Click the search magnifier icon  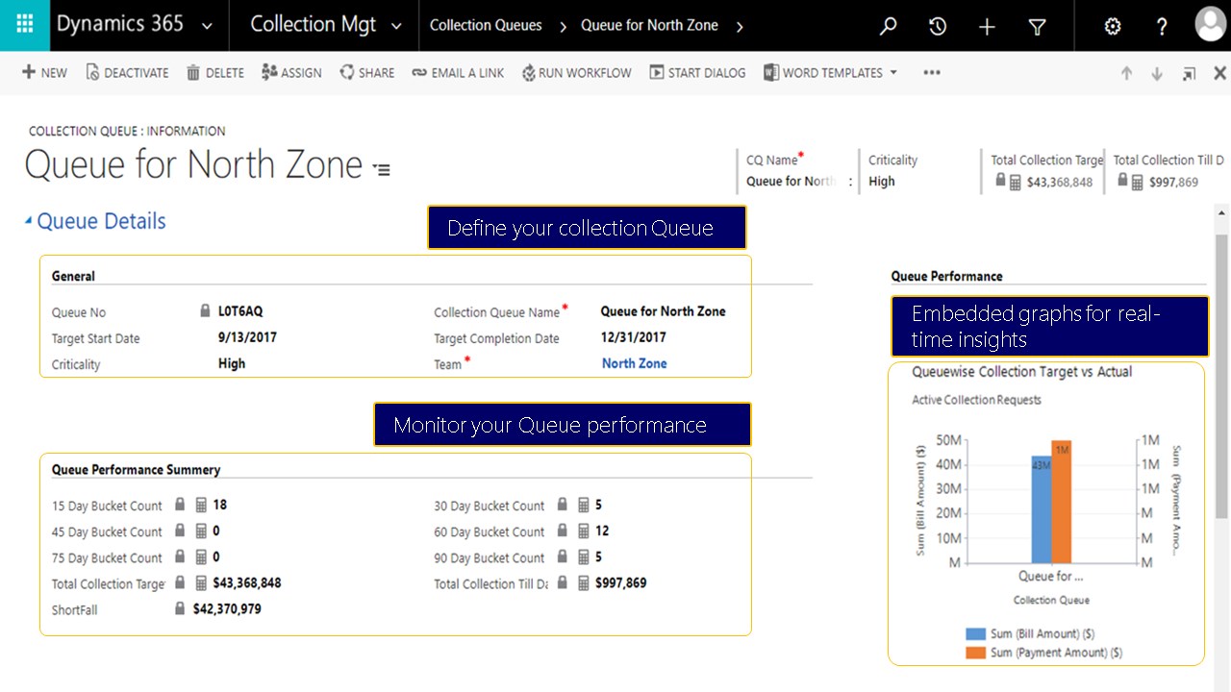coord(888,26)
